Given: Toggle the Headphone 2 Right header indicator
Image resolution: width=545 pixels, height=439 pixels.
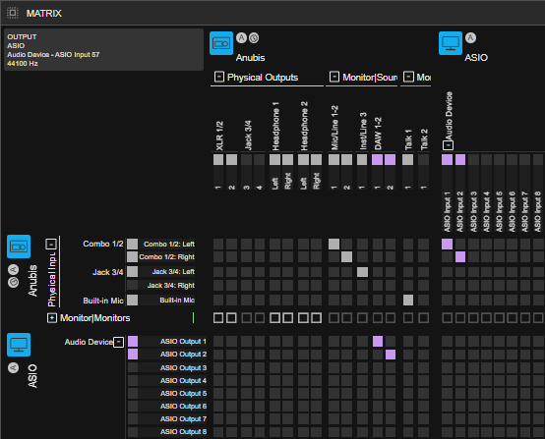Looking at the screenshot, I should [316, 160].
